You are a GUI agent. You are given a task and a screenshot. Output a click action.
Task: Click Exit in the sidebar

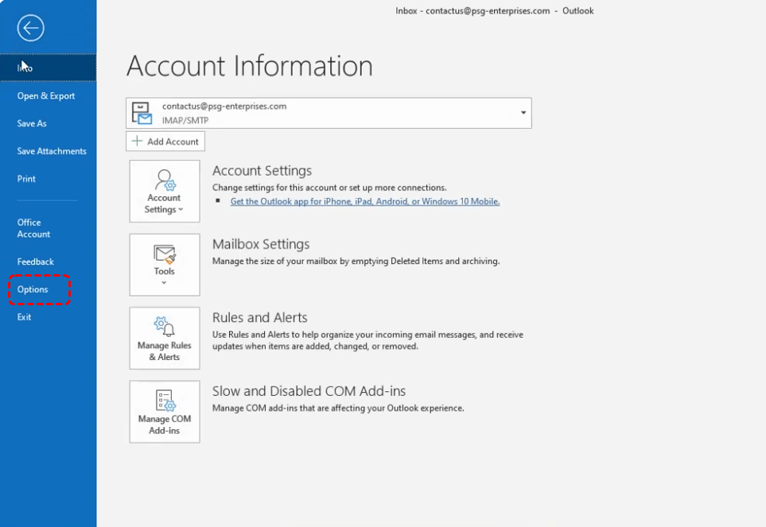[24, 317]
